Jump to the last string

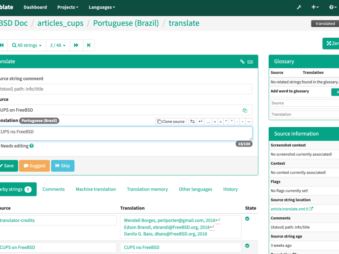[89, 45]
